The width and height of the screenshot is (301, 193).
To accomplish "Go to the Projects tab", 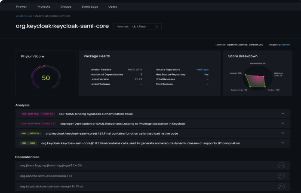I will [x=44, y=6].
